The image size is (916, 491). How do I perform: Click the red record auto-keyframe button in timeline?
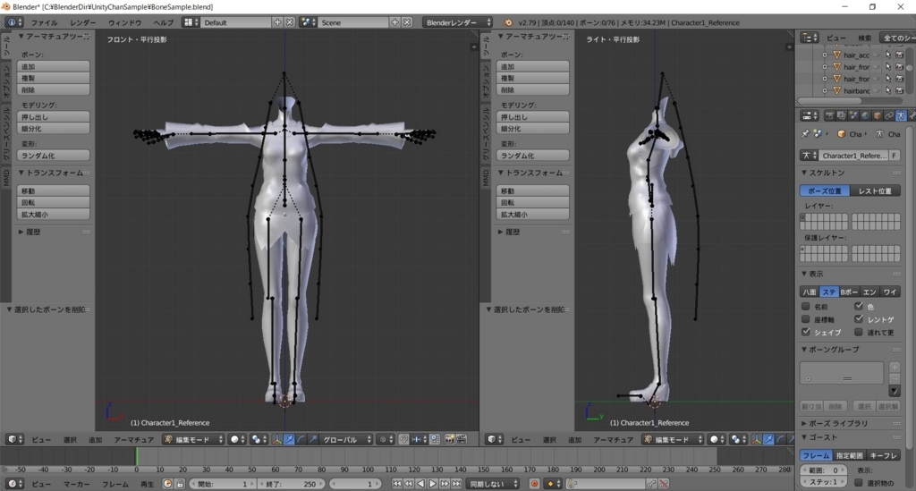(534, 484)
